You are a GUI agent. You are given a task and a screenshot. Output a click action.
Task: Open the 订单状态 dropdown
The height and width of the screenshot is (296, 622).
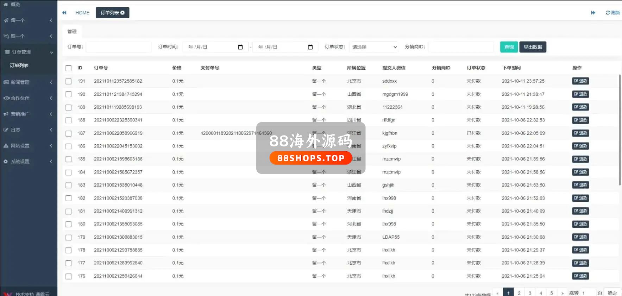374,47
